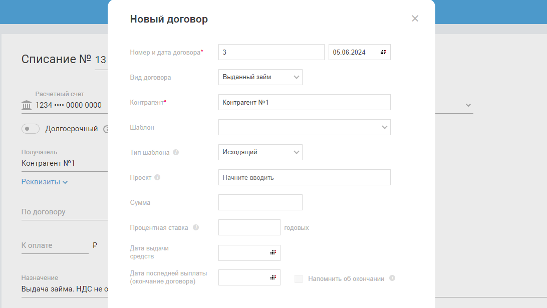
Task: Click the Сумма input field
Action: click(260, 202)
